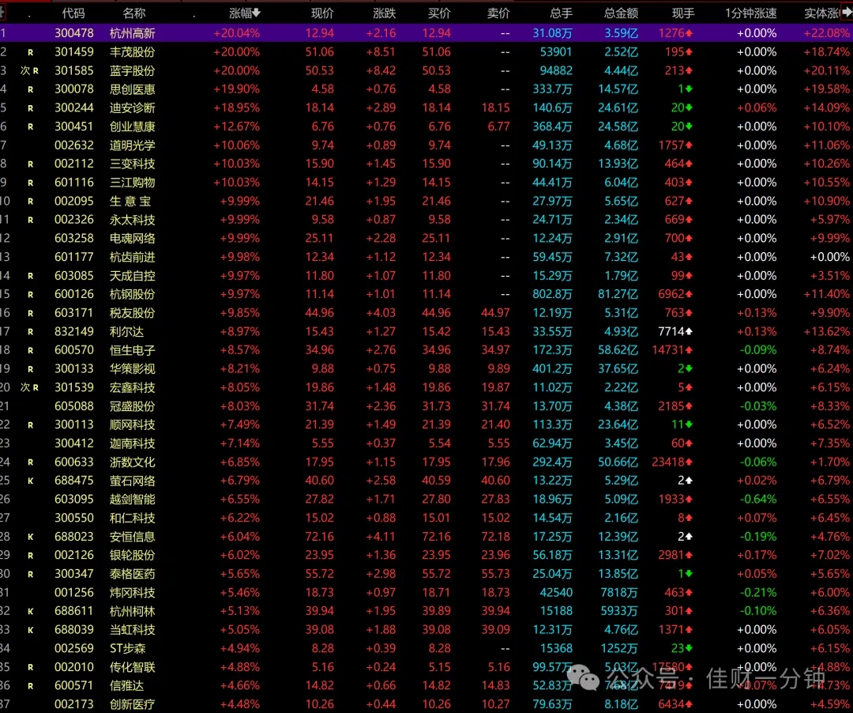Click 银轮股份 stock name
This screenshot has width=853, height=713.
click(x=132, y=555)
